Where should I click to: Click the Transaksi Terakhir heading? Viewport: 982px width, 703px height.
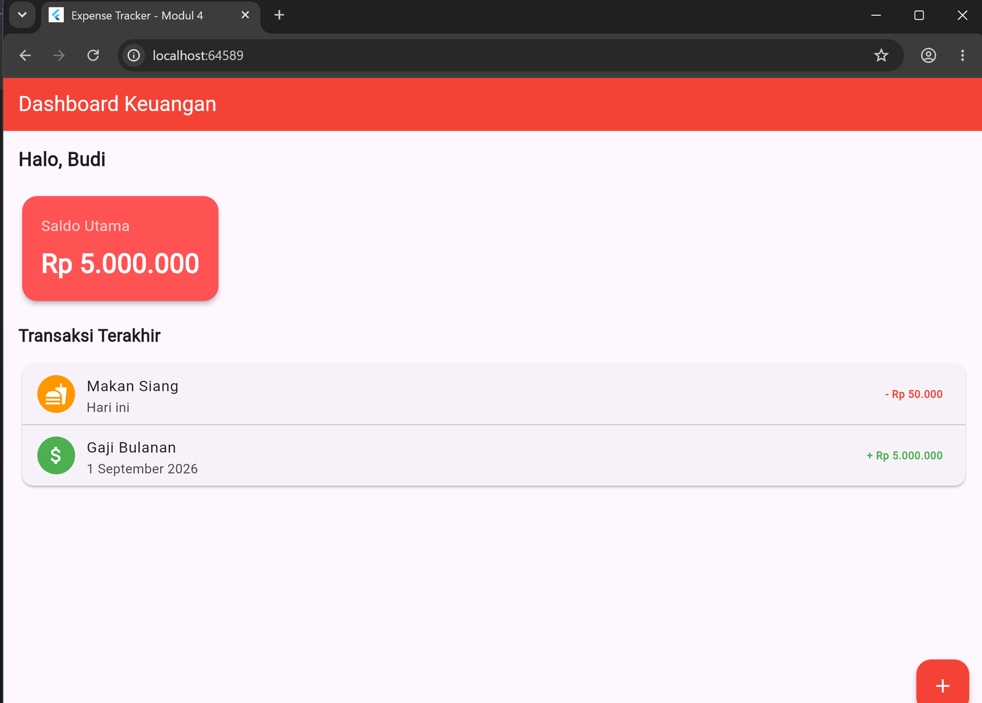[90, 336]
